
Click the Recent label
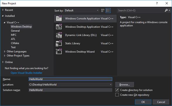point(9,10)
